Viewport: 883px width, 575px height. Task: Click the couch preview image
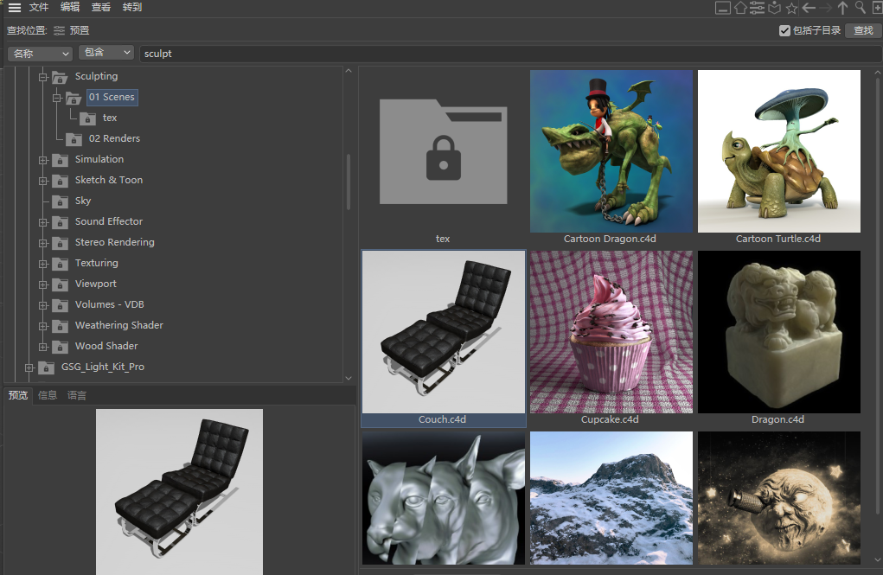pos(179,492)
